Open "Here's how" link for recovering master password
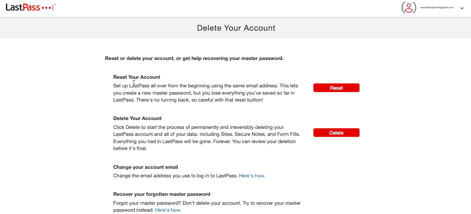 coord(168,210)
